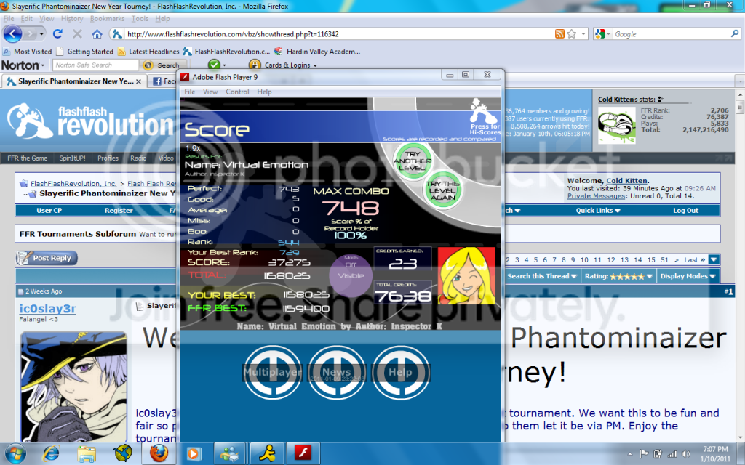Viewport: 745px width, 465px height.
Task: Open the Display Modes dropdown
Action: (x=688, y=276)
